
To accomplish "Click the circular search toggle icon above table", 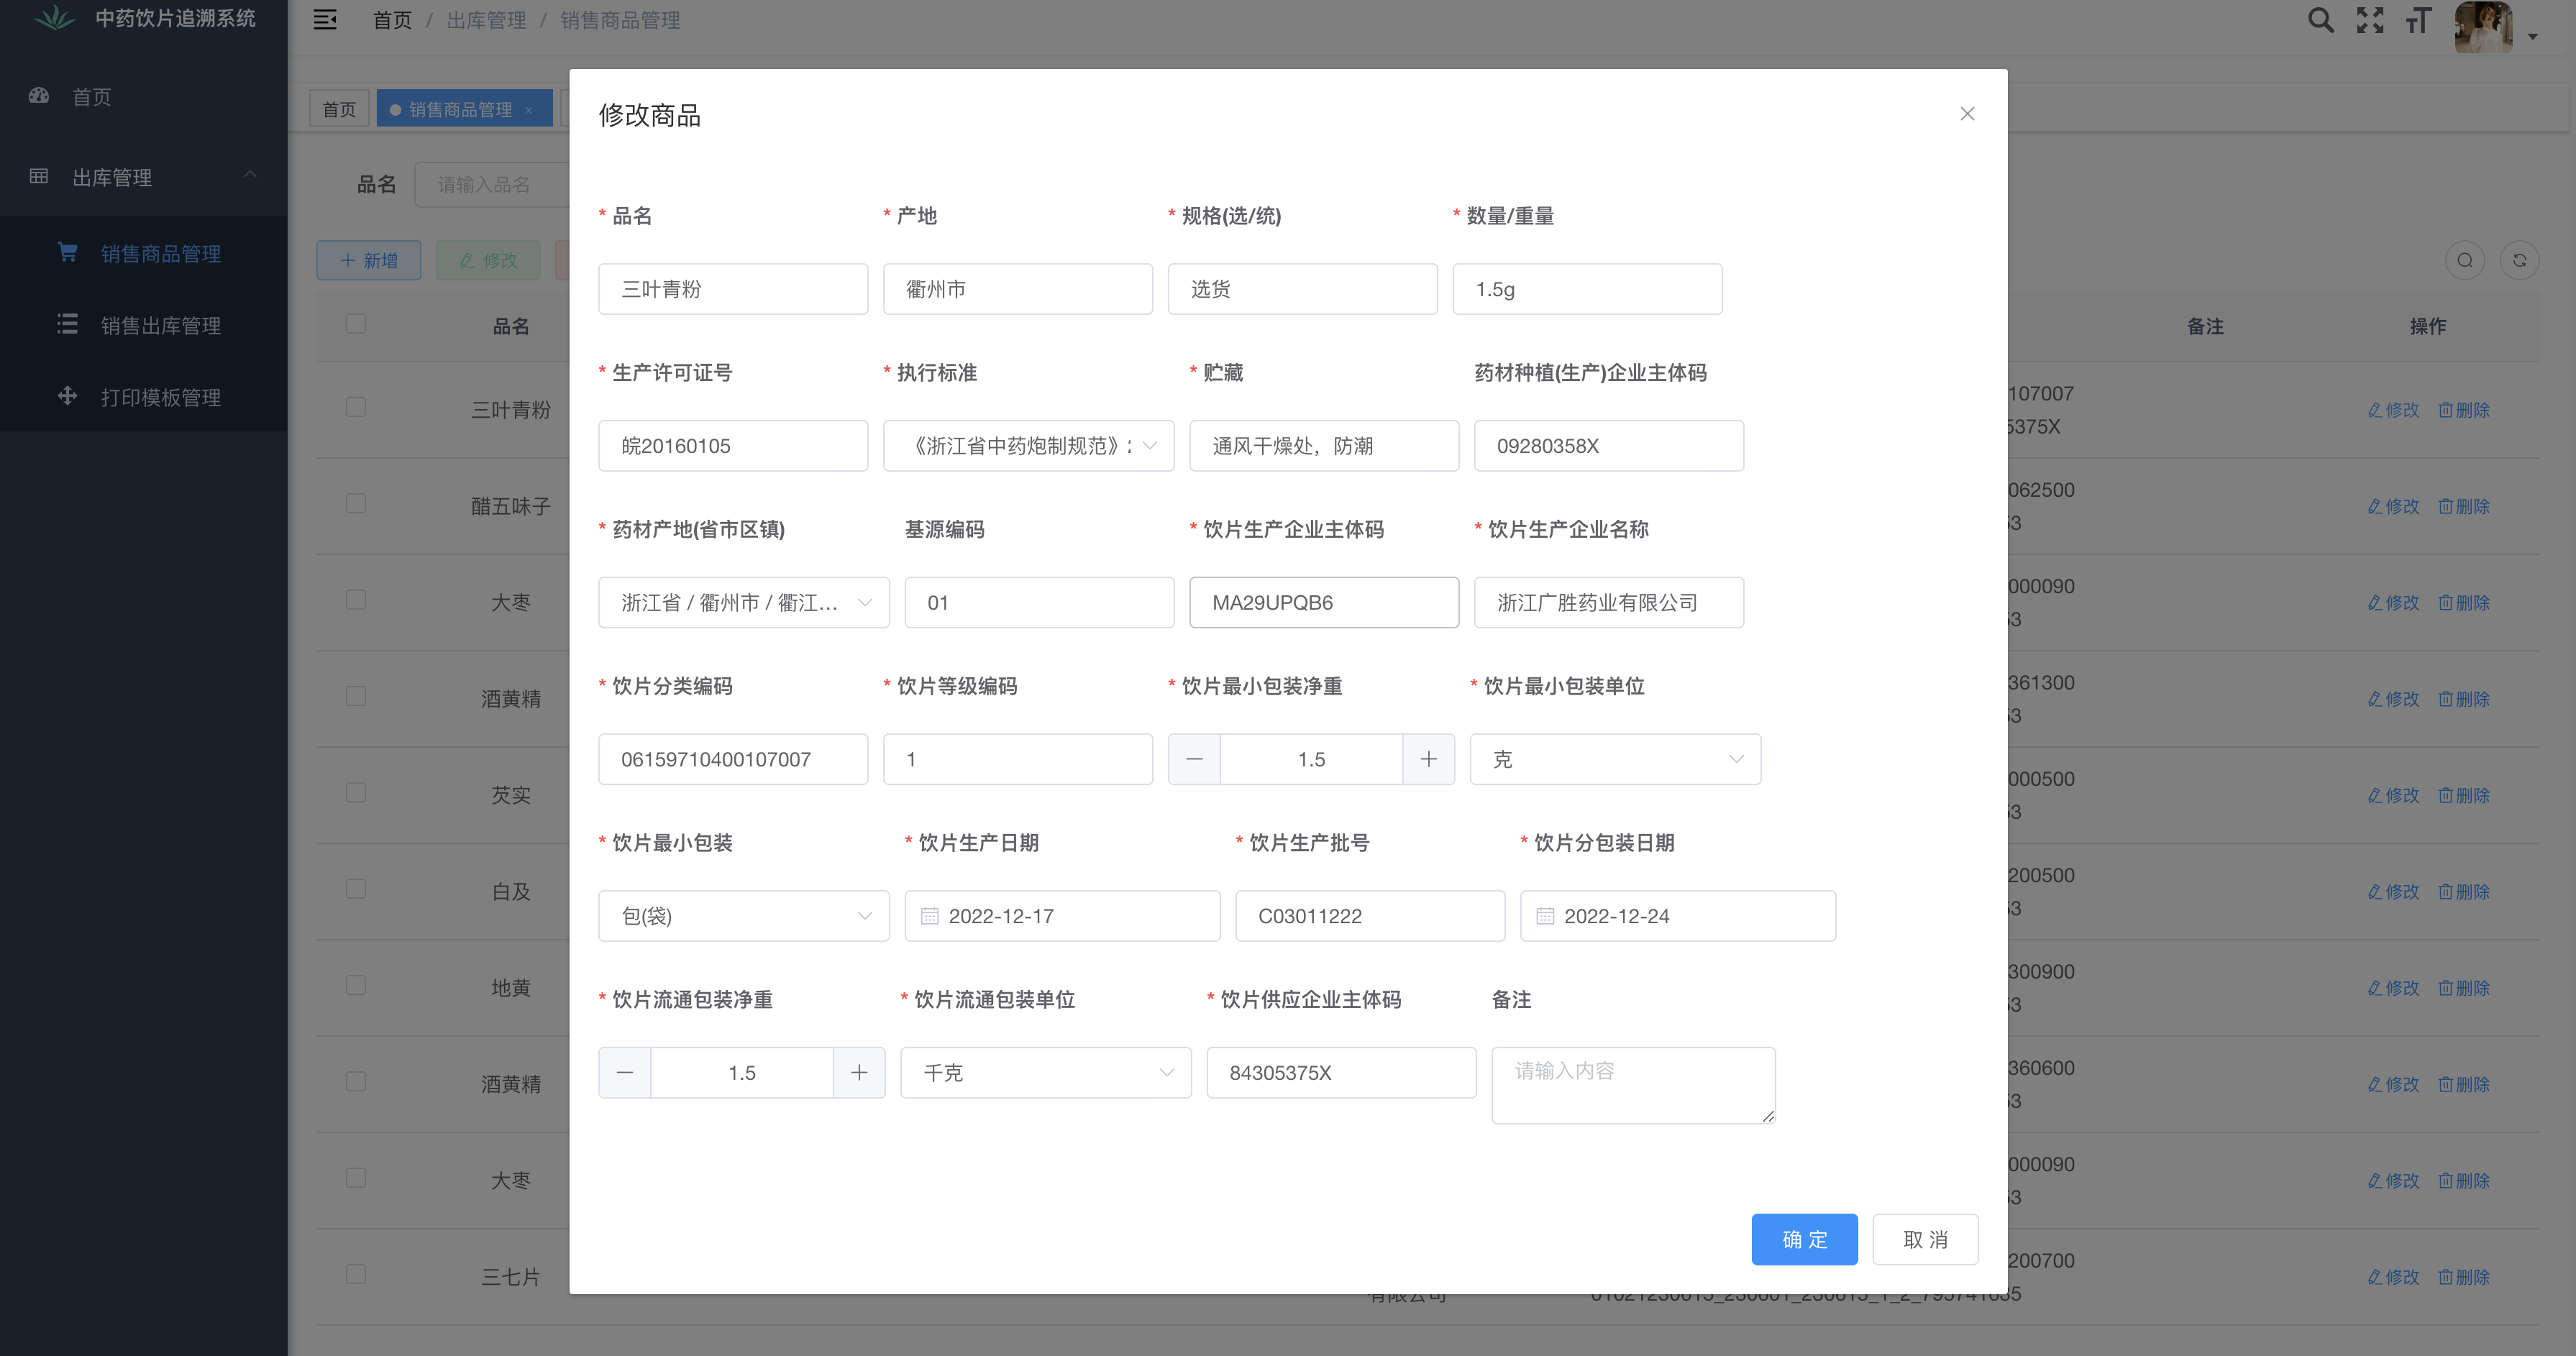I will tap(2465, 260).
